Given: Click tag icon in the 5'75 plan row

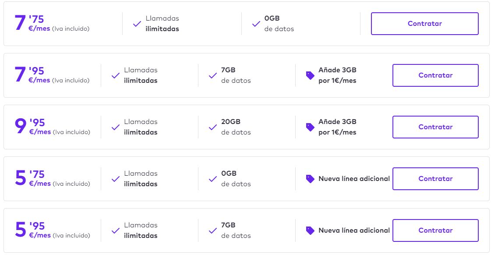Looking at the screenshot, I should [310, 179].
